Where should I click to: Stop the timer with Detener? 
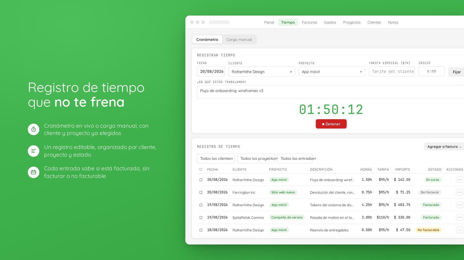(x=331, y=124)
